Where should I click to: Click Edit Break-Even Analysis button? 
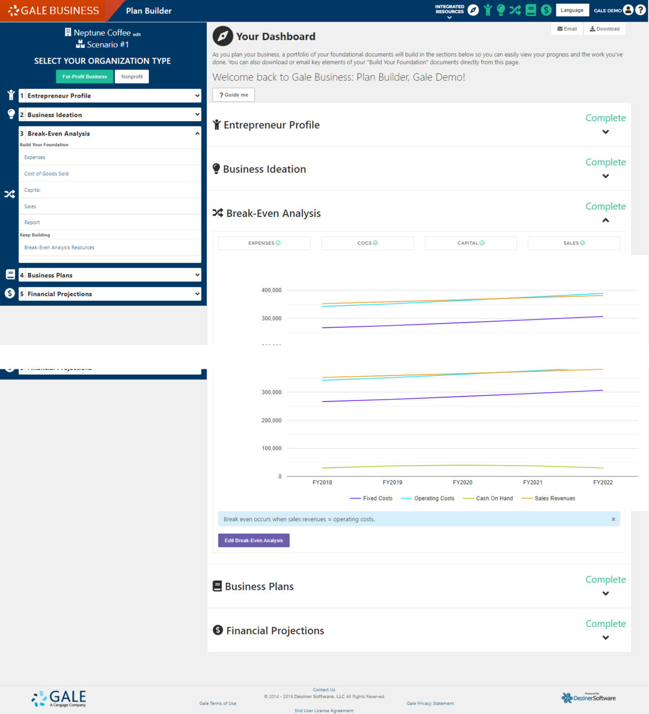(254, 541)
